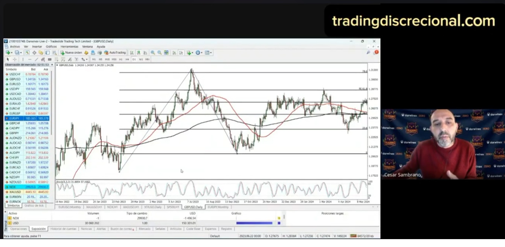This screenshot has width=505, height=247.
Task: Select the GBPUSD symbol row
Action: 27,79
